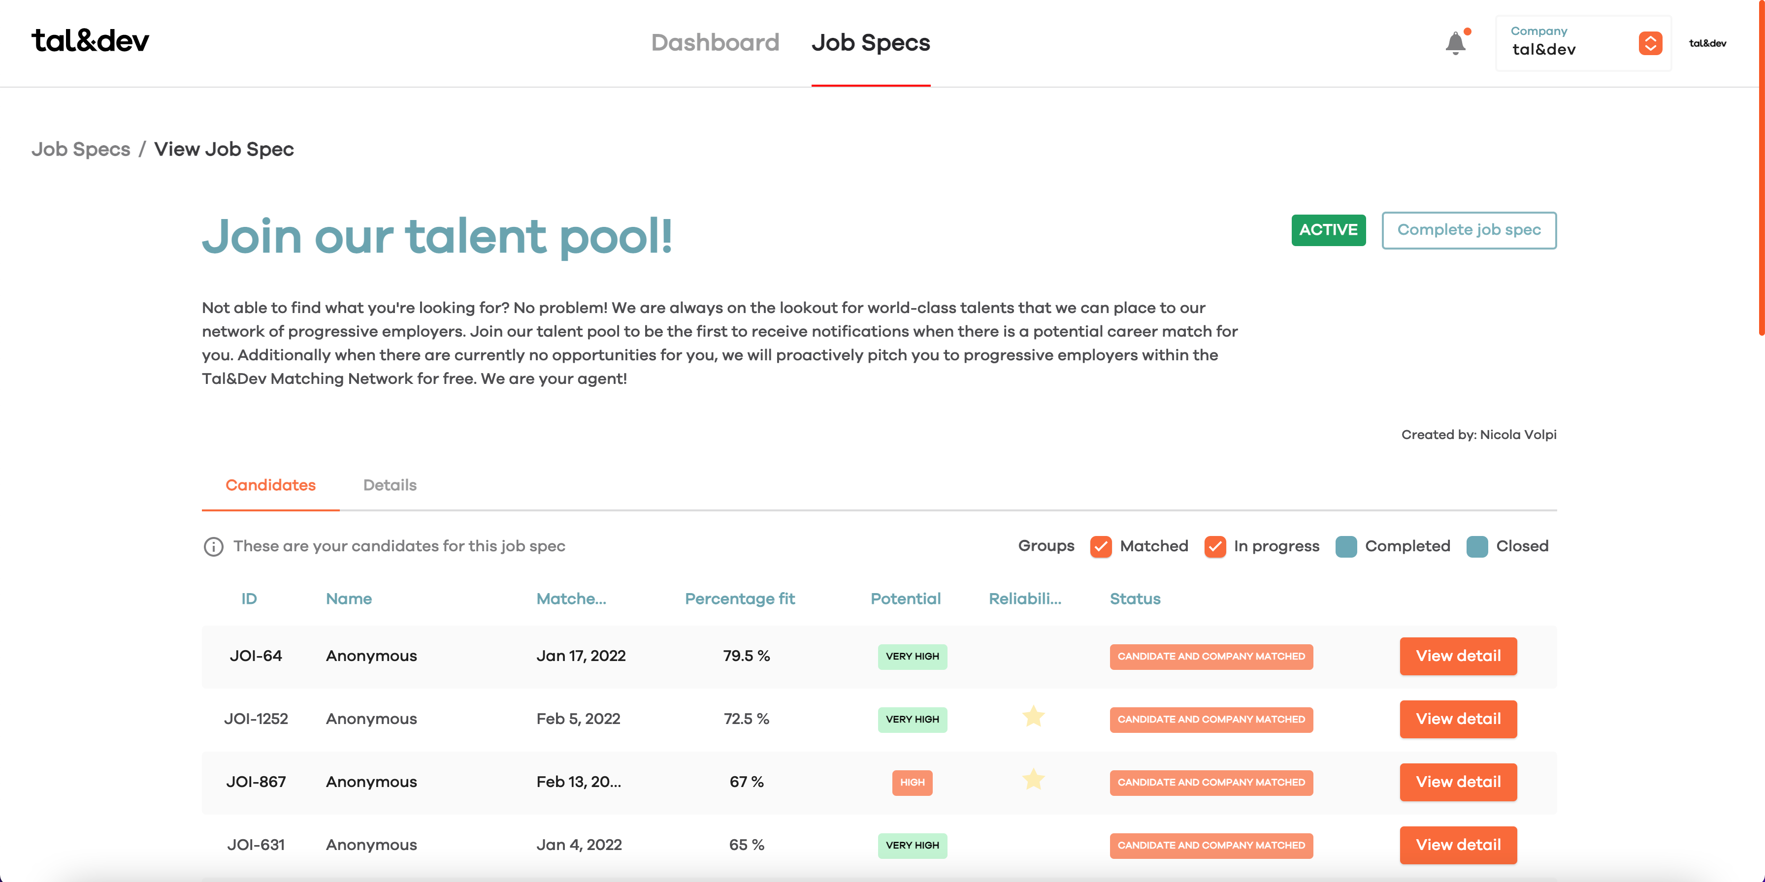
Task: Click the HIGH badge for JOI-867
Action: pos(912,783)
